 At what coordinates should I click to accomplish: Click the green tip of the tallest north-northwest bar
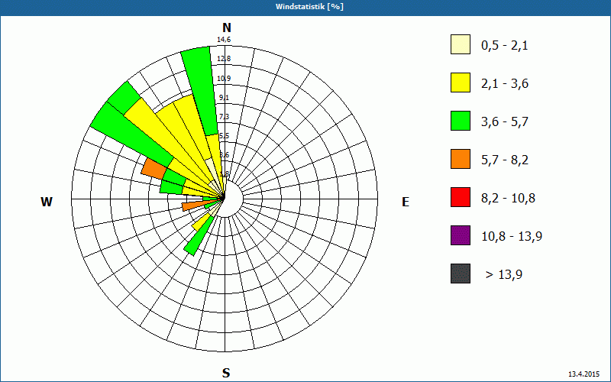pyautogui.click(x=201, y=89)
